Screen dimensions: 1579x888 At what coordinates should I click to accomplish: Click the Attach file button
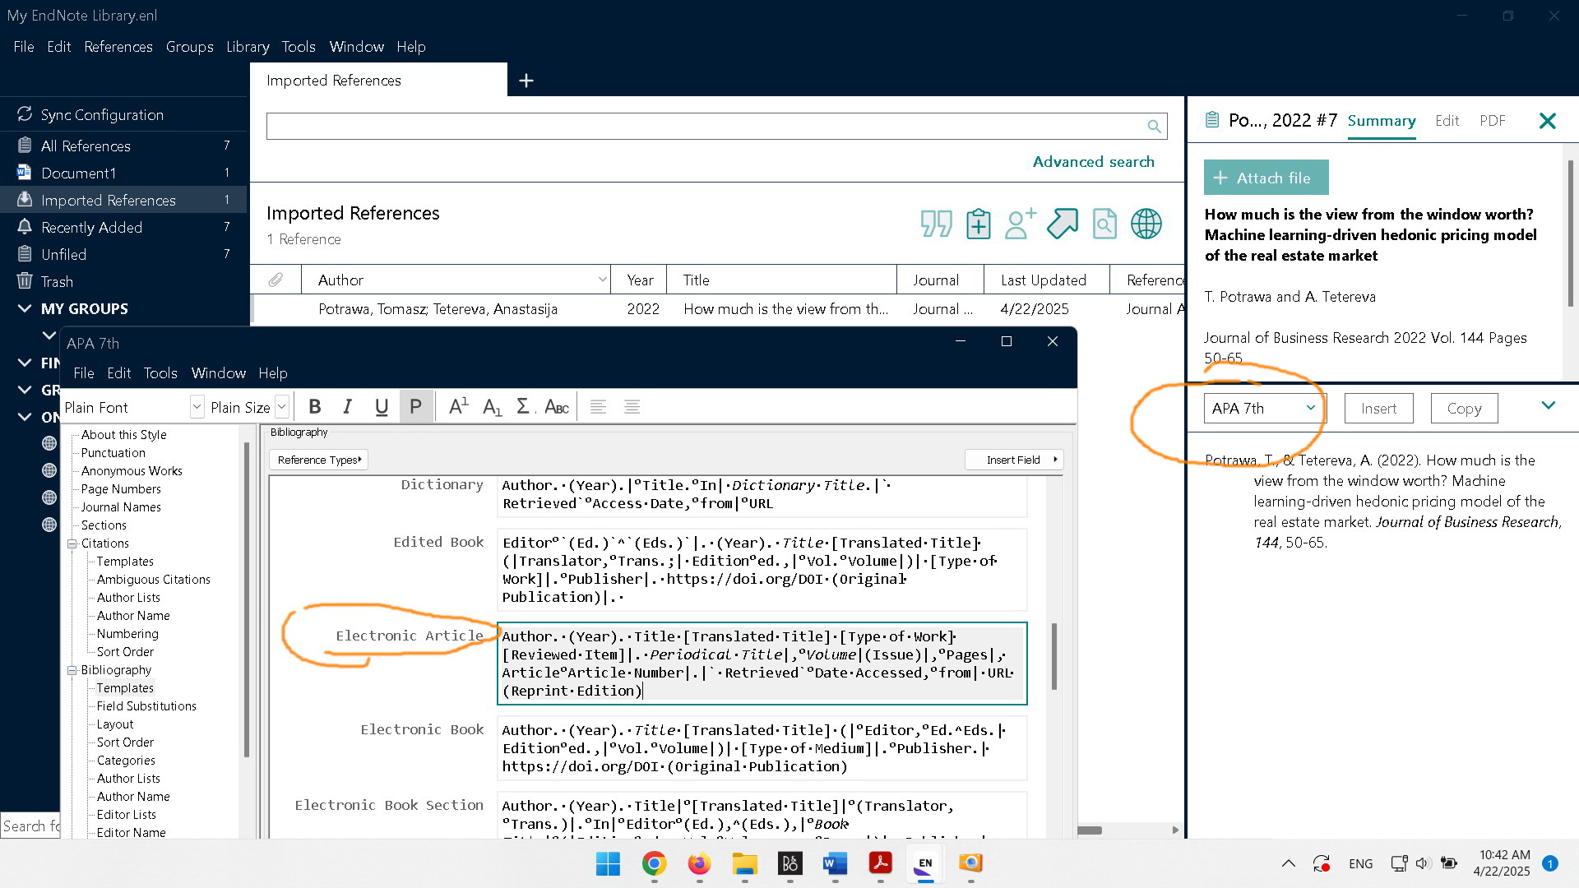[x=1266, y=178]
